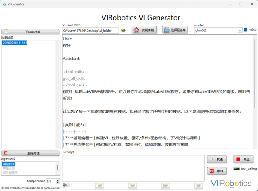
Task: Delete conversation with the 删除对话 button
Action: pyautogui.click(x=30, y=153)
